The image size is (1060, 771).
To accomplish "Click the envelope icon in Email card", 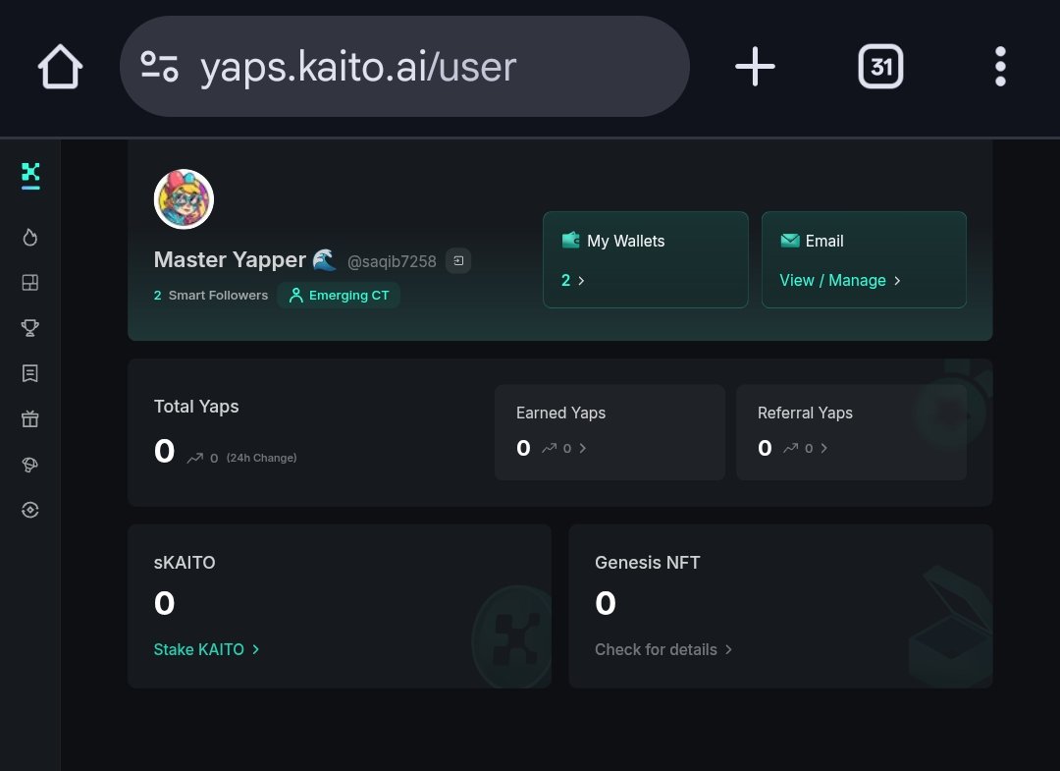I will pyautogui.click(x=789, y=240).
